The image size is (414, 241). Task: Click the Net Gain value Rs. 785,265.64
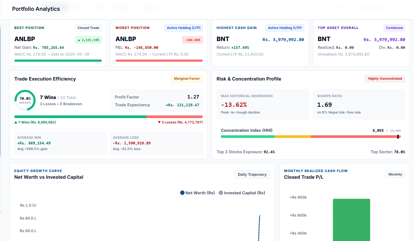coord(48,48)
